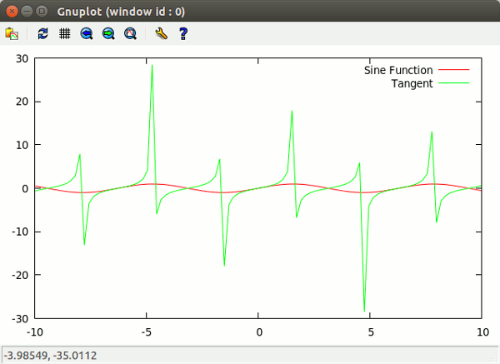500x364 pixels.
Task: Close the Gnuplot window
Action: 12,11
